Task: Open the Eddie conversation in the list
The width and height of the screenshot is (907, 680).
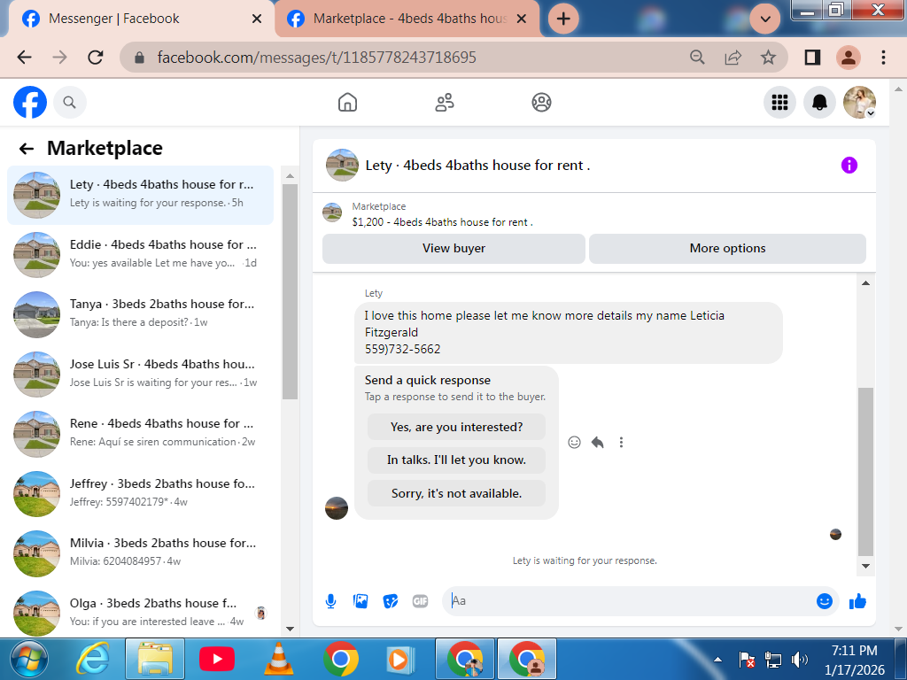Action: point(141,254)
